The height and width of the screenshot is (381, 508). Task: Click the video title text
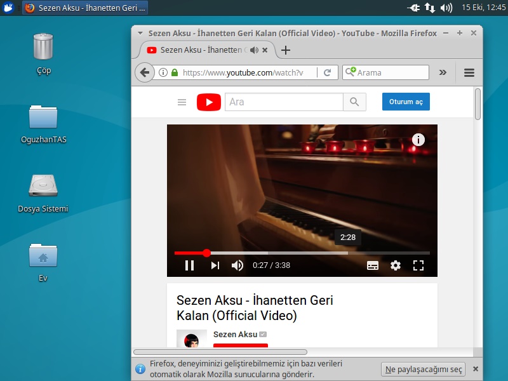click(255, 308)
